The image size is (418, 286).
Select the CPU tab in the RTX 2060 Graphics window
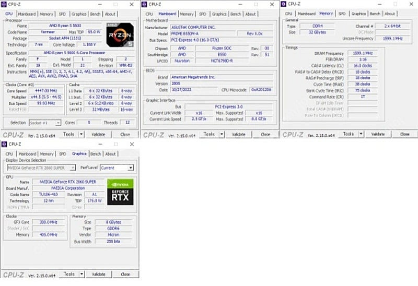coord(9,153)
